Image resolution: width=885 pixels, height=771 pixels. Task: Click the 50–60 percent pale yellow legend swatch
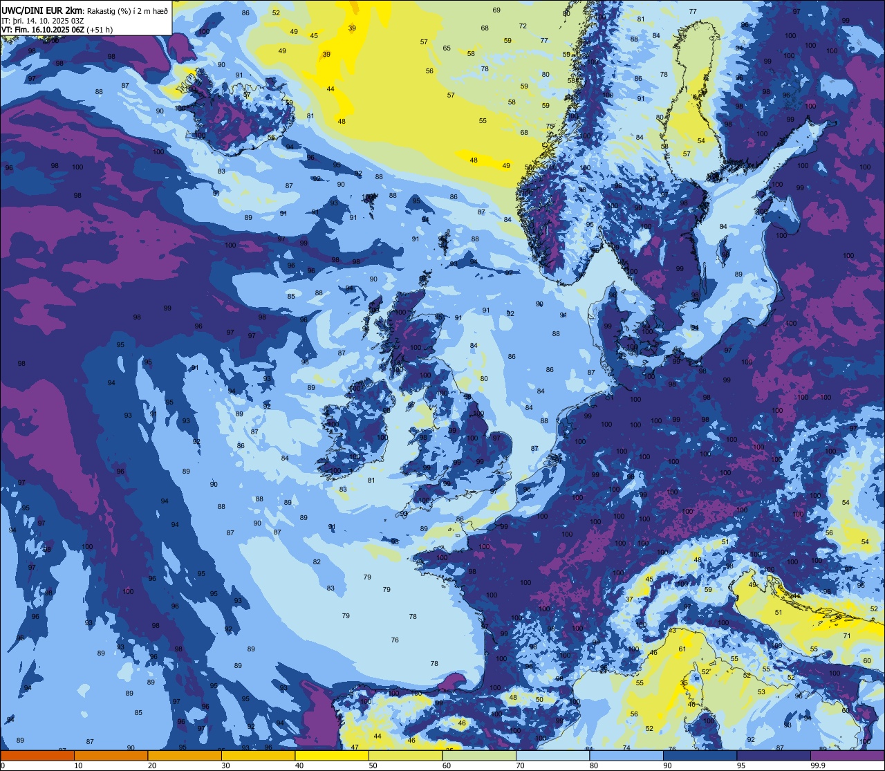coord(405,755)
